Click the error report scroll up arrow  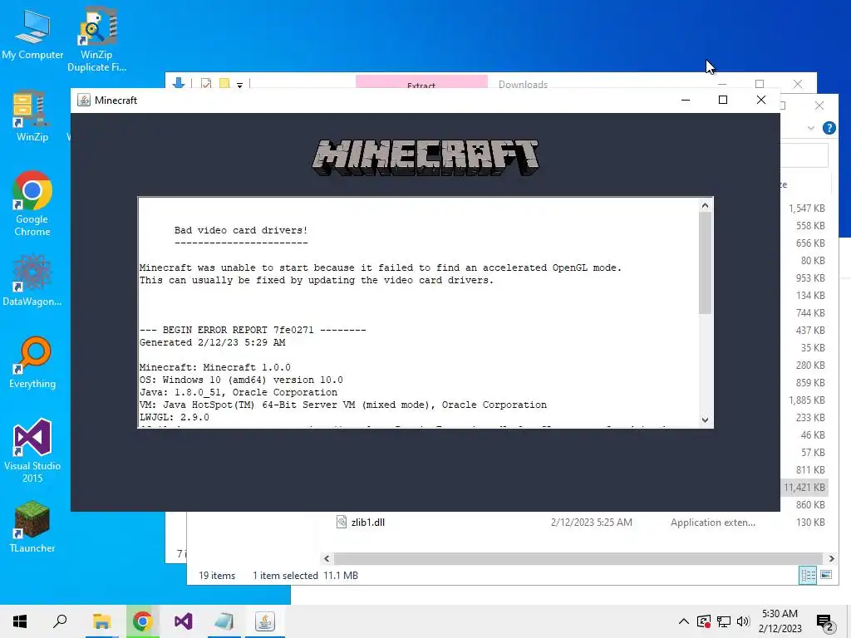coord(705,205)
